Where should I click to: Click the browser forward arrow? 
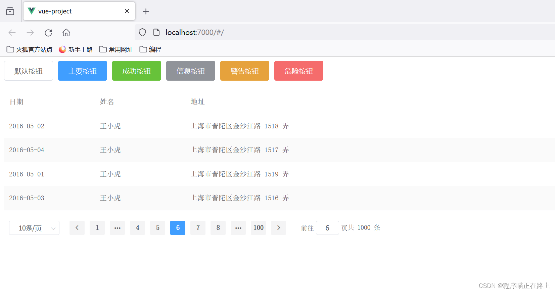[x=30, y=33]
